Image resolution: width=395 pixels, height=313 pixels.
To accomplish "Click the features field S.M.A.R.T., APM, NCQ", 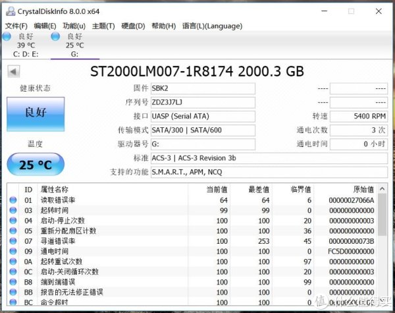I will [269, 172].
